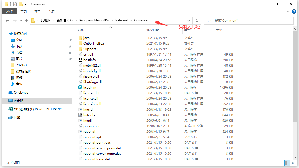Switch to details view icon in status bar
The image size is (299, 168).
tap(287, 163)
